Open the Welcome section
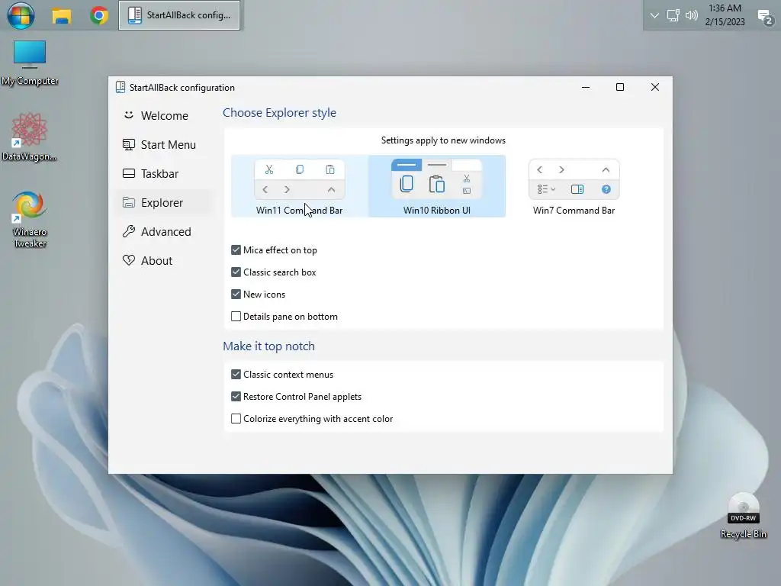Screen dimensions: 781x586 click(164, 116)
